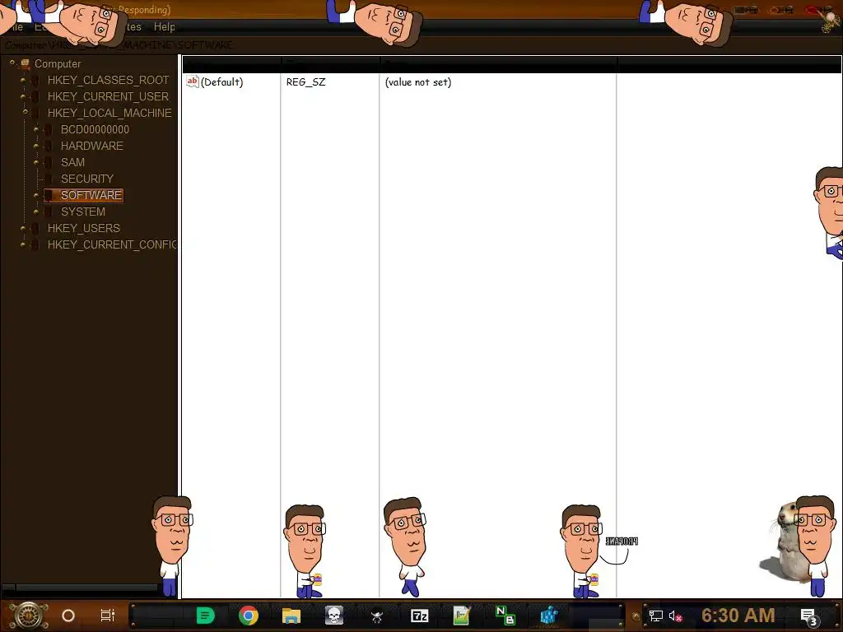The height and width of the screenshot is (632, 843).
Task: Expand the HKEY_USERS node
Action: [22, 229]
